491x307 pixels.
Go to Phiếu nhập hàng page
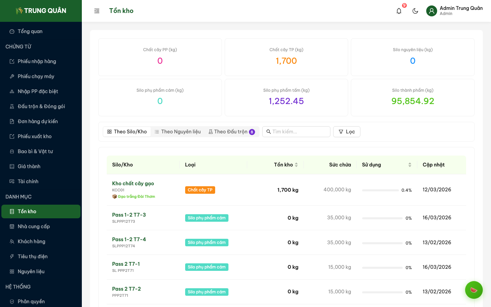(x=37, y=61)
